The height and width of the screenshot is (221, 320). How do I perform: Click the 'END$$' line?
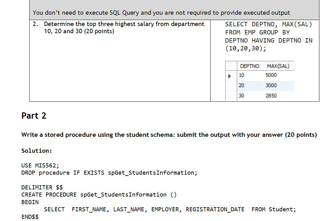click(x=30, y=217)
